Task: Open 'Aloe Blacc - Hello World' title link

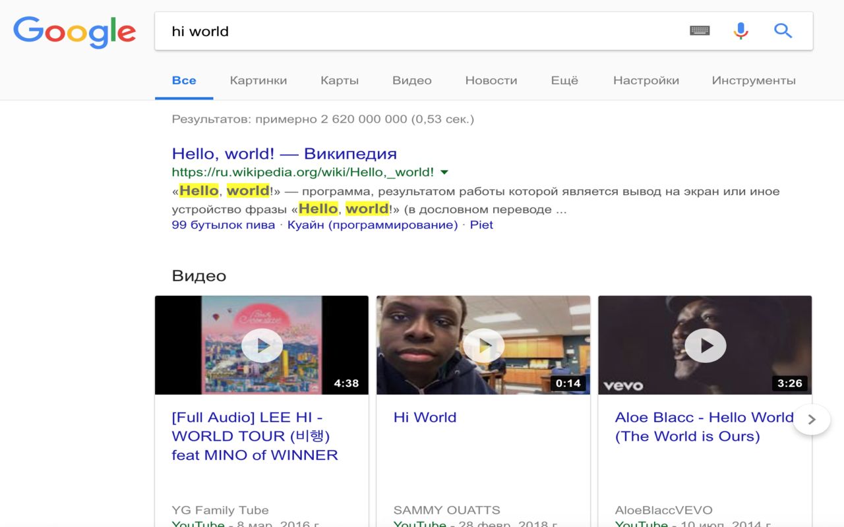Action: (704, 427)
